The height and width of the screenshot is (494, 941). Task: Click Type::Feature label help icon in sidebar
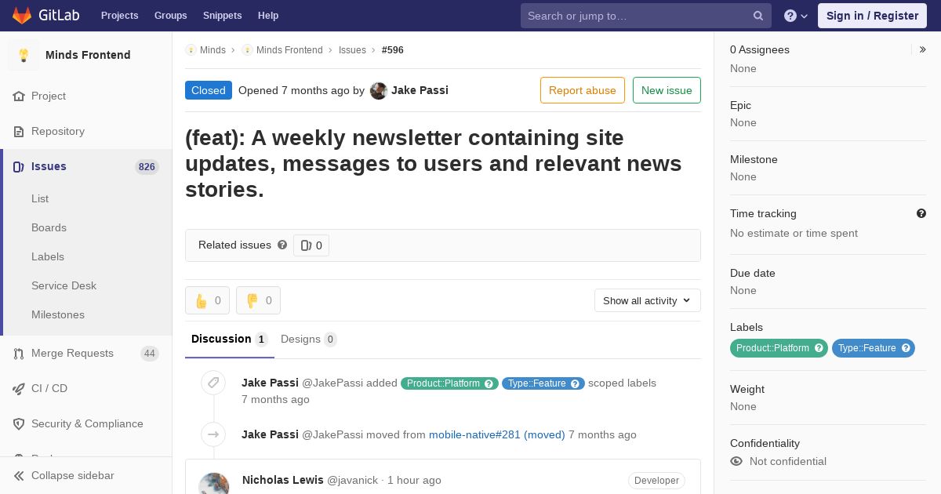pos(906,348)
